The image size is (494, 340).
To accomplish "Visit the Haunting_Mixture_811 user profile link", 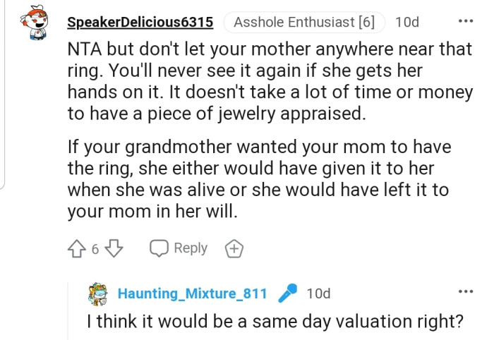I will [x=192, y=293].
